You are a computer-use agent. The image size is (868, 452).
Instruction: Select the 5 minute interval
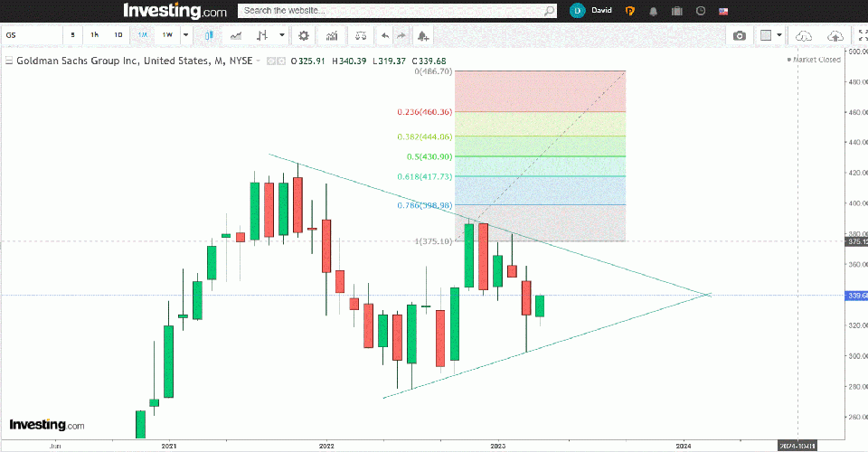click(72, 35)
